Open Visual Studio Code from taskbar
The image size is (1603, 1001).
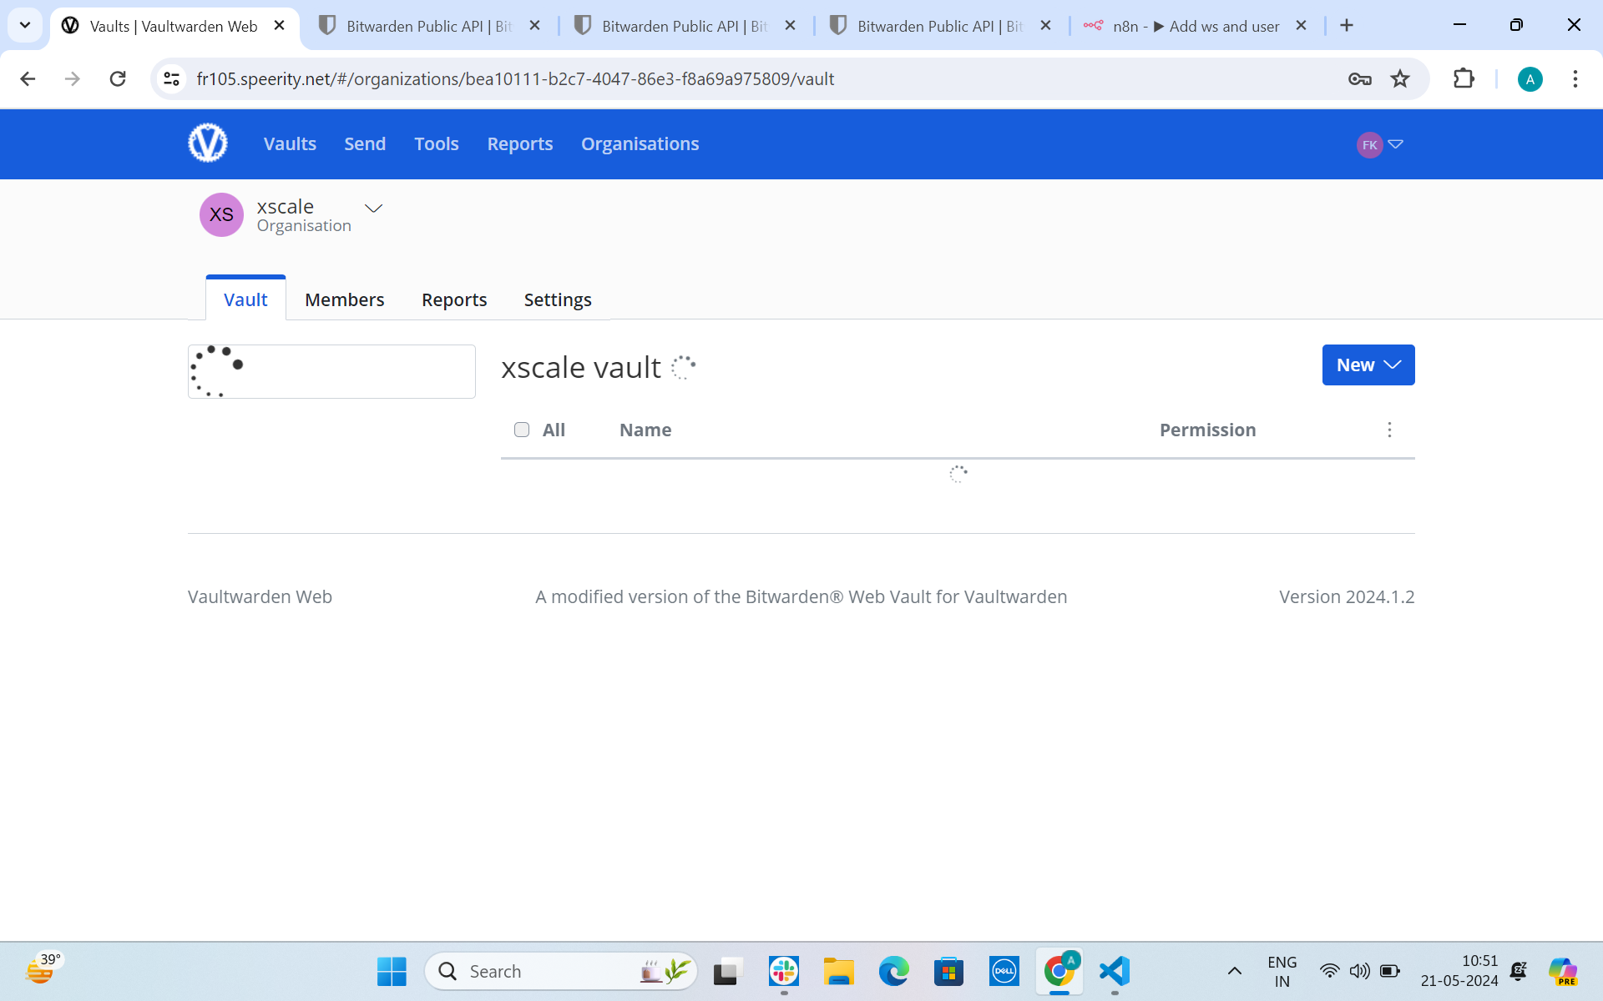(x=1115, y=971)
